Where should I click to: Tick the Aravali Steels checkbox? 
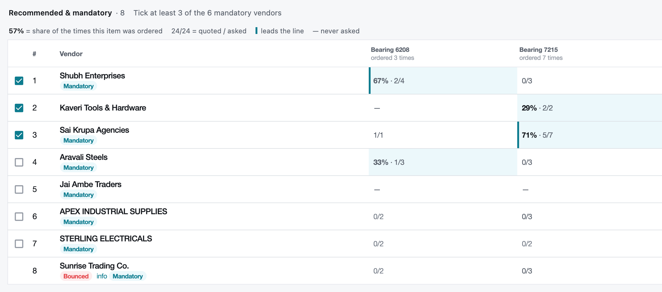[19, 162]
